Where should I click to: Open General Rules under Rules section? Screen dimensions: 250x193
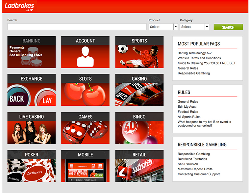point(188,102)
